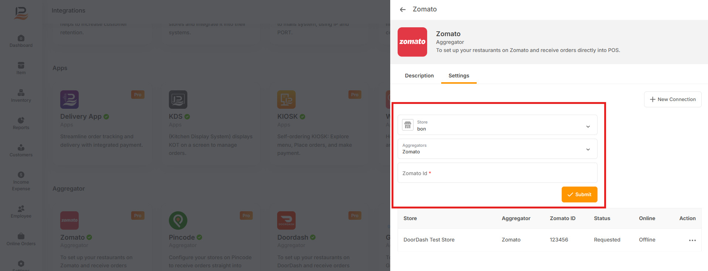
Task: Click the verified checkmark beside Delivery App
Action: (x=106, y=117)
